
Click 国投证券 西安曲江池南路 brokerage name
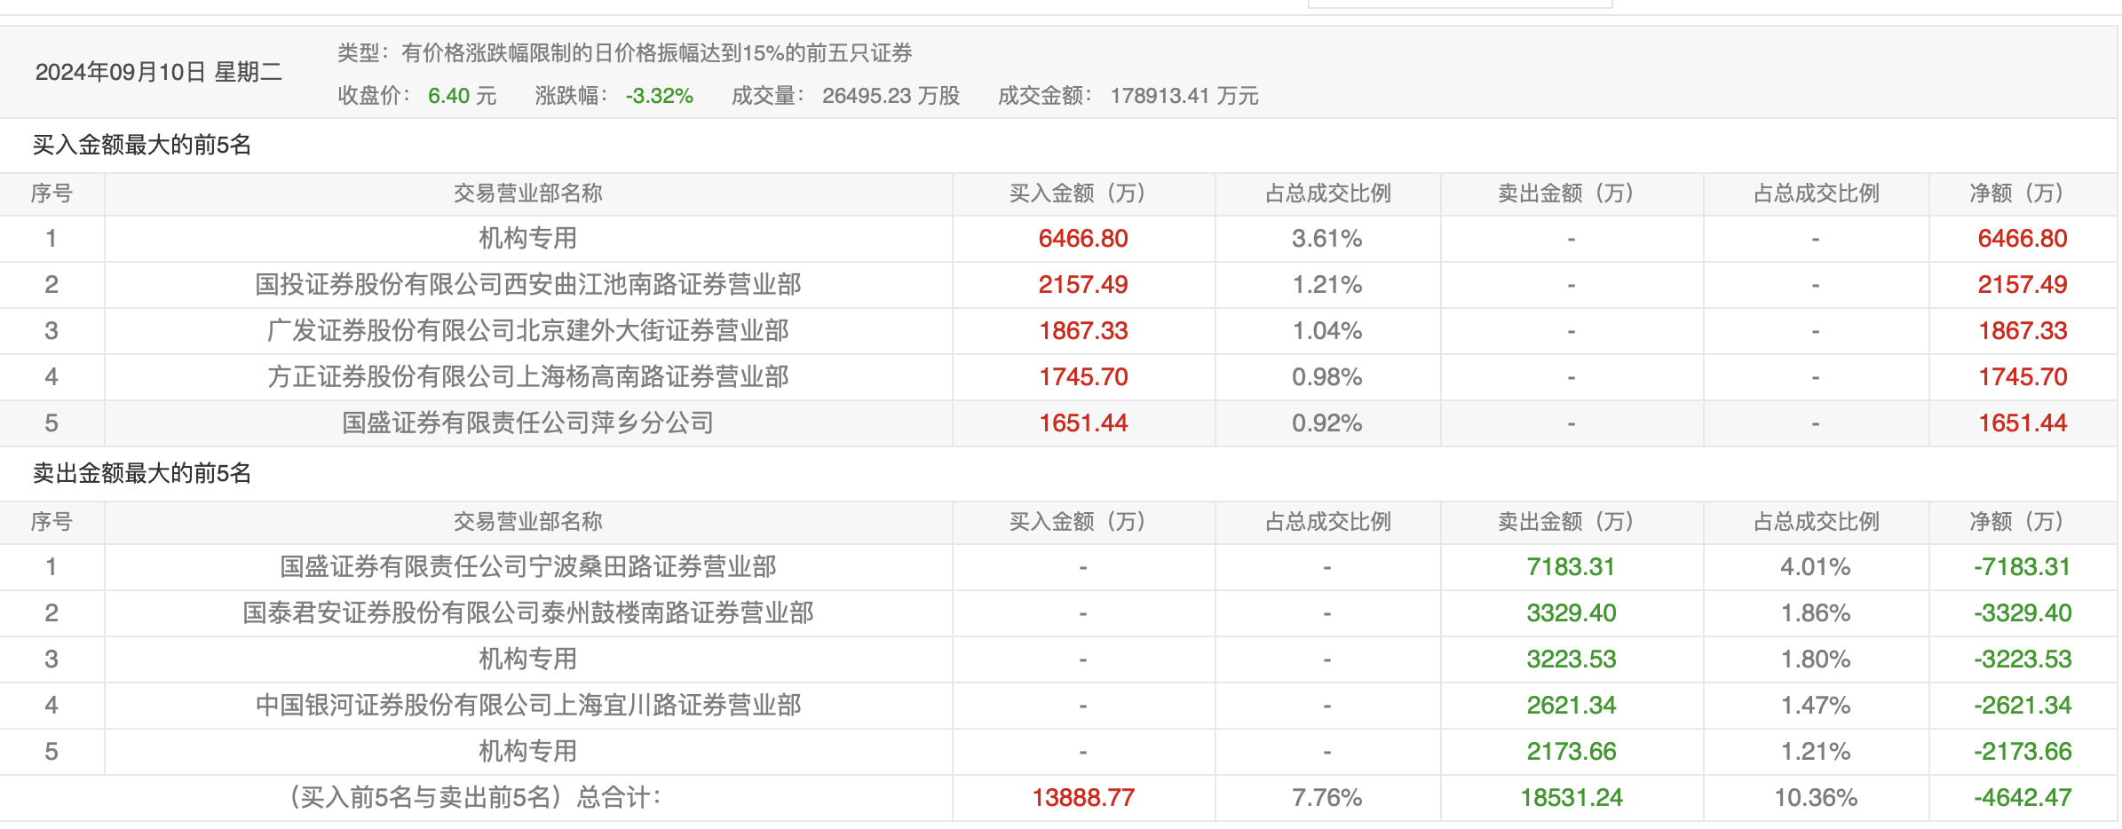point(527,285)
